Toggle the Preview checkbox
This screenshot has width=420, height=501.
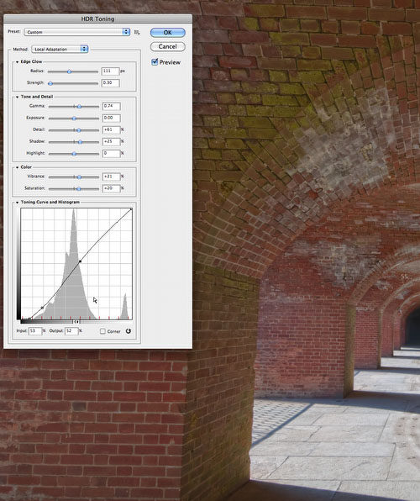pyautogui.click(x=155, y=62)
